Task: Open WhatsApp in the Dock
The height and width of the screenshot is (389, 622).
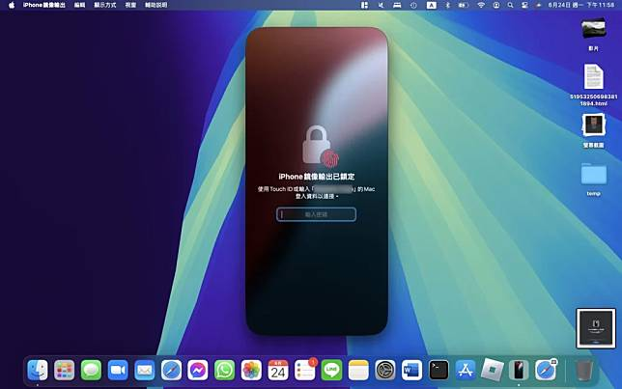Action: click(x=225, y=370)
